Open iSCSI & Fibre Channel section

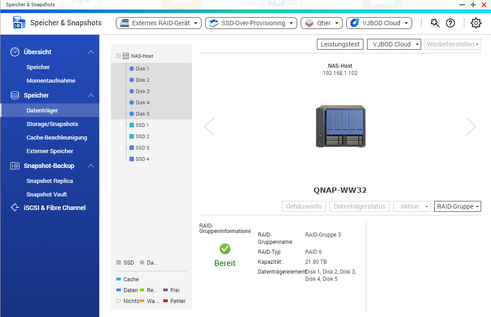(55, 208)
